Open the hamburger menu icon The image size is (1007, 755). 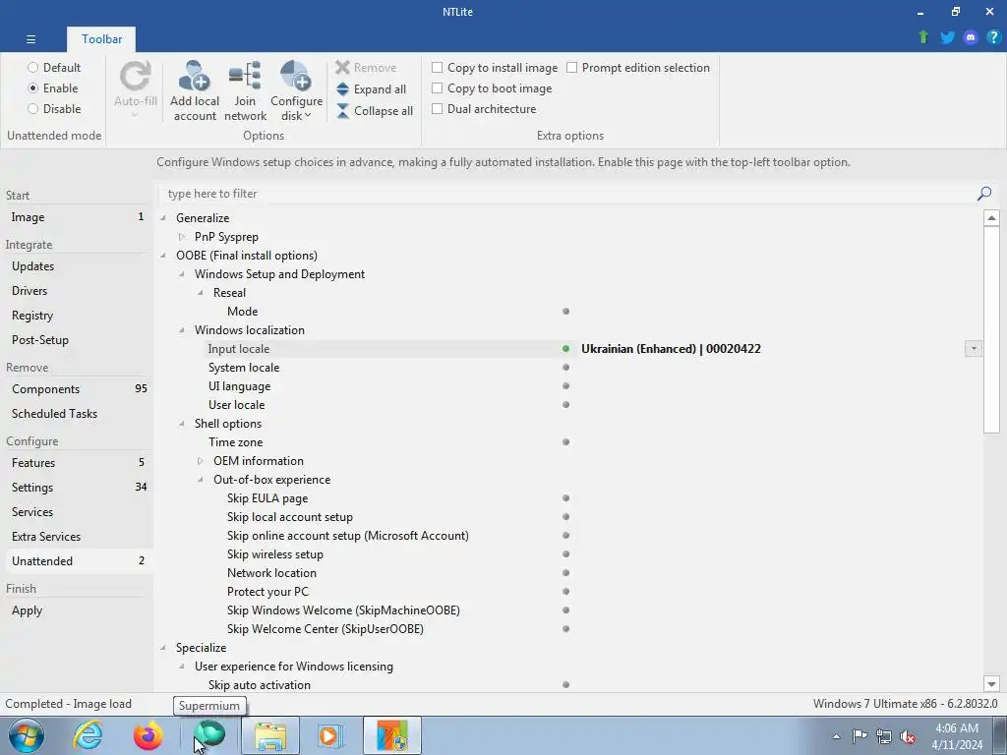[x=30, y=39]
